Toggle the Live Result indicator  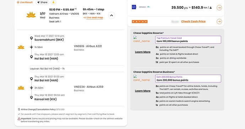coord(25,2)
